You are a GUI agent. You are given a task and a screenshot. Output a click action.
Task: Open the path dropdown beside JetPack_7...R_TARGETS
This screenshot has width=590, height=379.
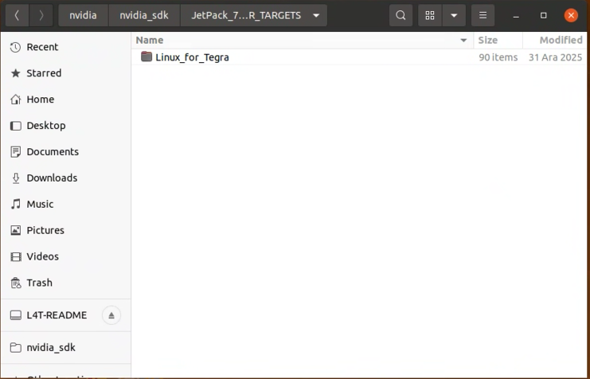coord(316,15)
